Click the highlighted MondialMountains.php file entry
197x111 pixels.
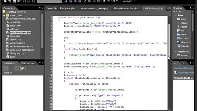coord(20,33)
